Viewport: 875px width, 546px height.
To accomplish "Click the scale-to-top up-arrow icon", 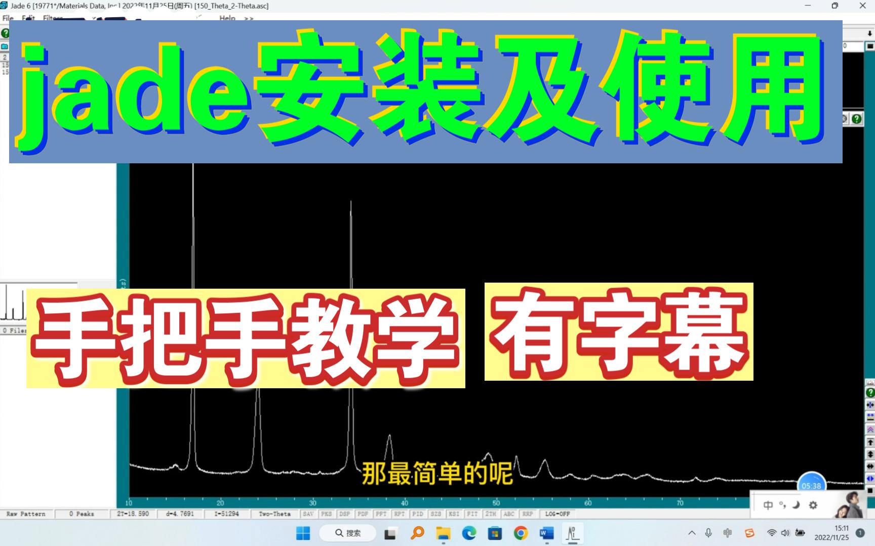I will (x=870, y=442).
